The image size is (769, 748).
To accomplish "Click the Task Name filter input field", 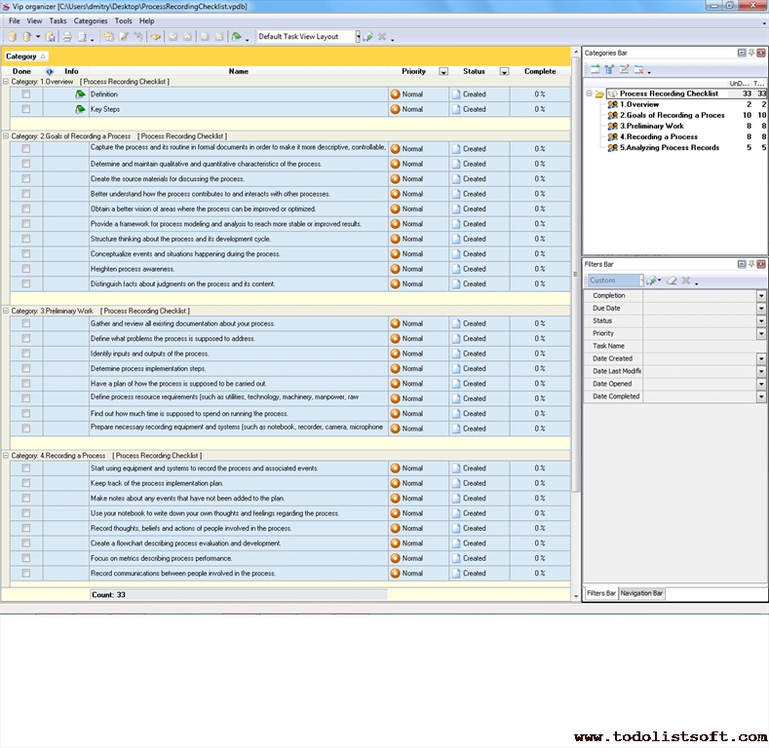I will 698,346.
